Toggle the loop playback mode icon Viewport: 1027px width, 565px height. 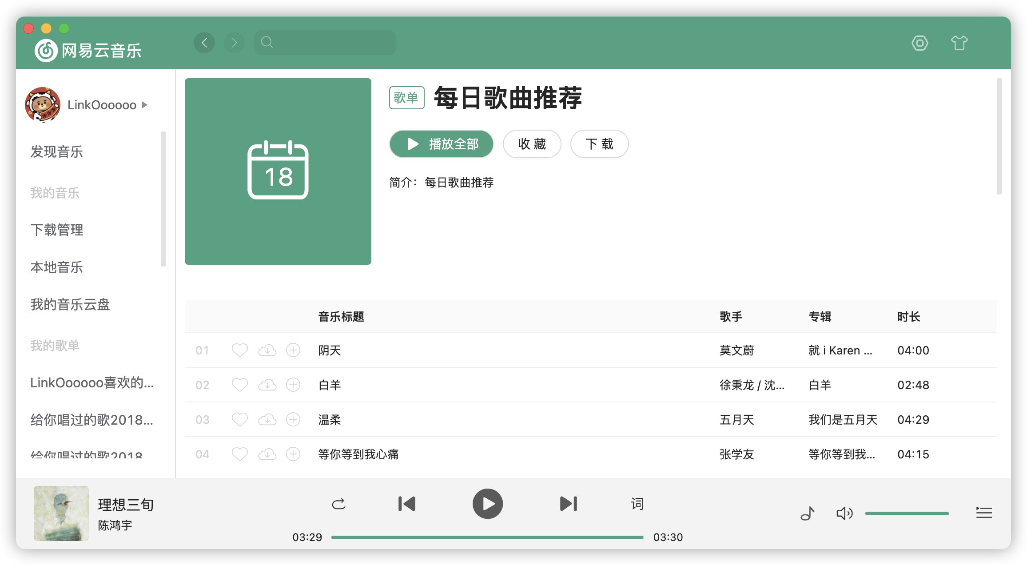pos(338,504)
